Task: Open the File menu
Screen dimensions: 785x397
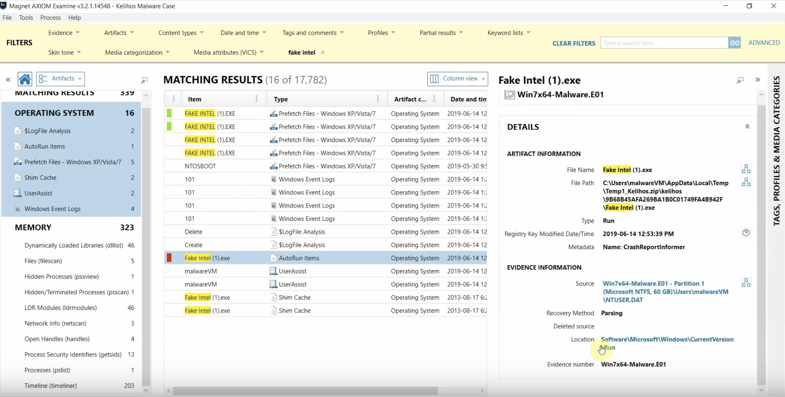Action: (7, 17)
